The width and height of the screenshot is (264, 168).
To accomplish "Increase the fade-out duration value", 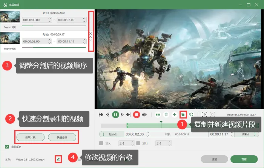I will 170,142.
